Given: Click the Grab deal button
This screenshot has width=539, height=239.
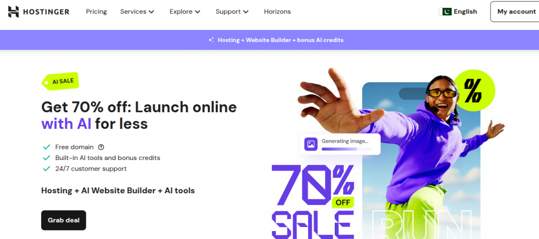Looking at the screenshot, I should click(64, 220).
